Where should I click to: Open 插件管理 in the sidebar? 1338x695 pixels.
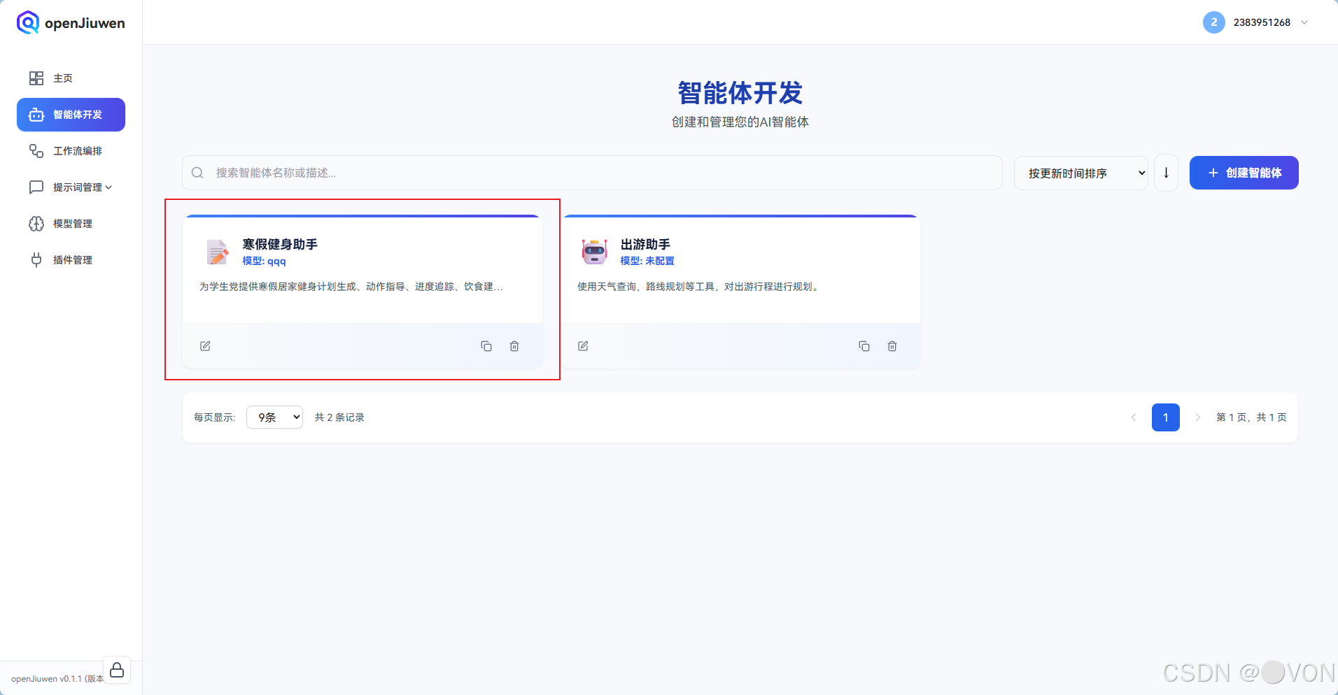(73, 259)
